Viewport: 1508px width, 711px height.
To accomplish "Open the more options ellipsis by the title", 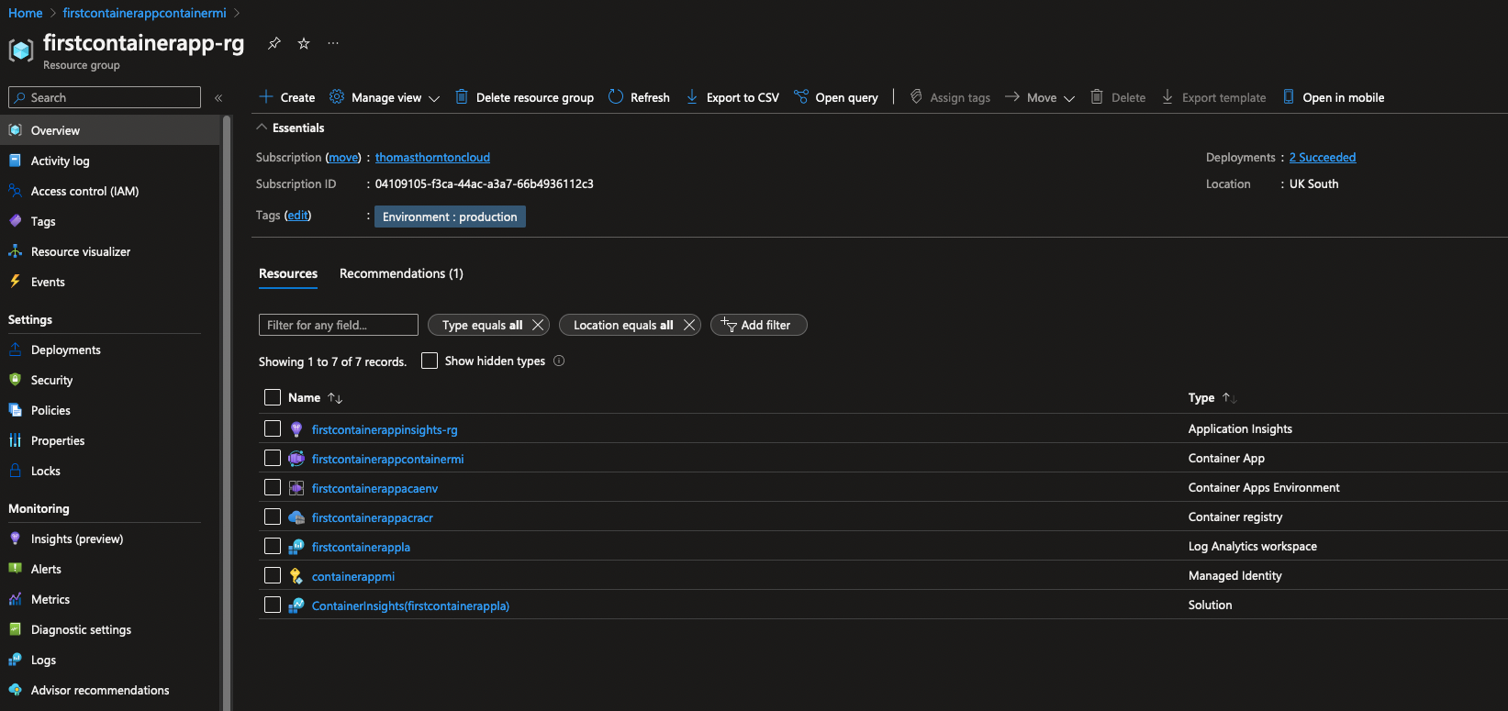I will [x=333, y=43].
